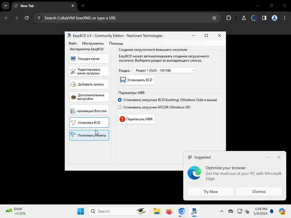Open Редактировать меню загрузки section
This screenshot has height=218, width=291.
pyautogui.click(x=89, y=71)
